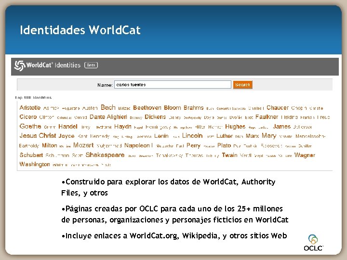Open the Cicero identity link

click(28, 117)
